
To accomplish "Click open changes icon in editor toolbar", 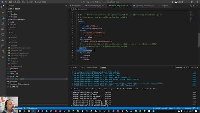I will coord(191,6).
